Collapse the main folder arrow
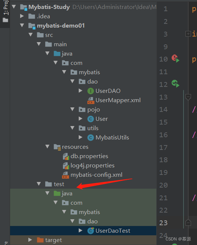 click(39, 44)
